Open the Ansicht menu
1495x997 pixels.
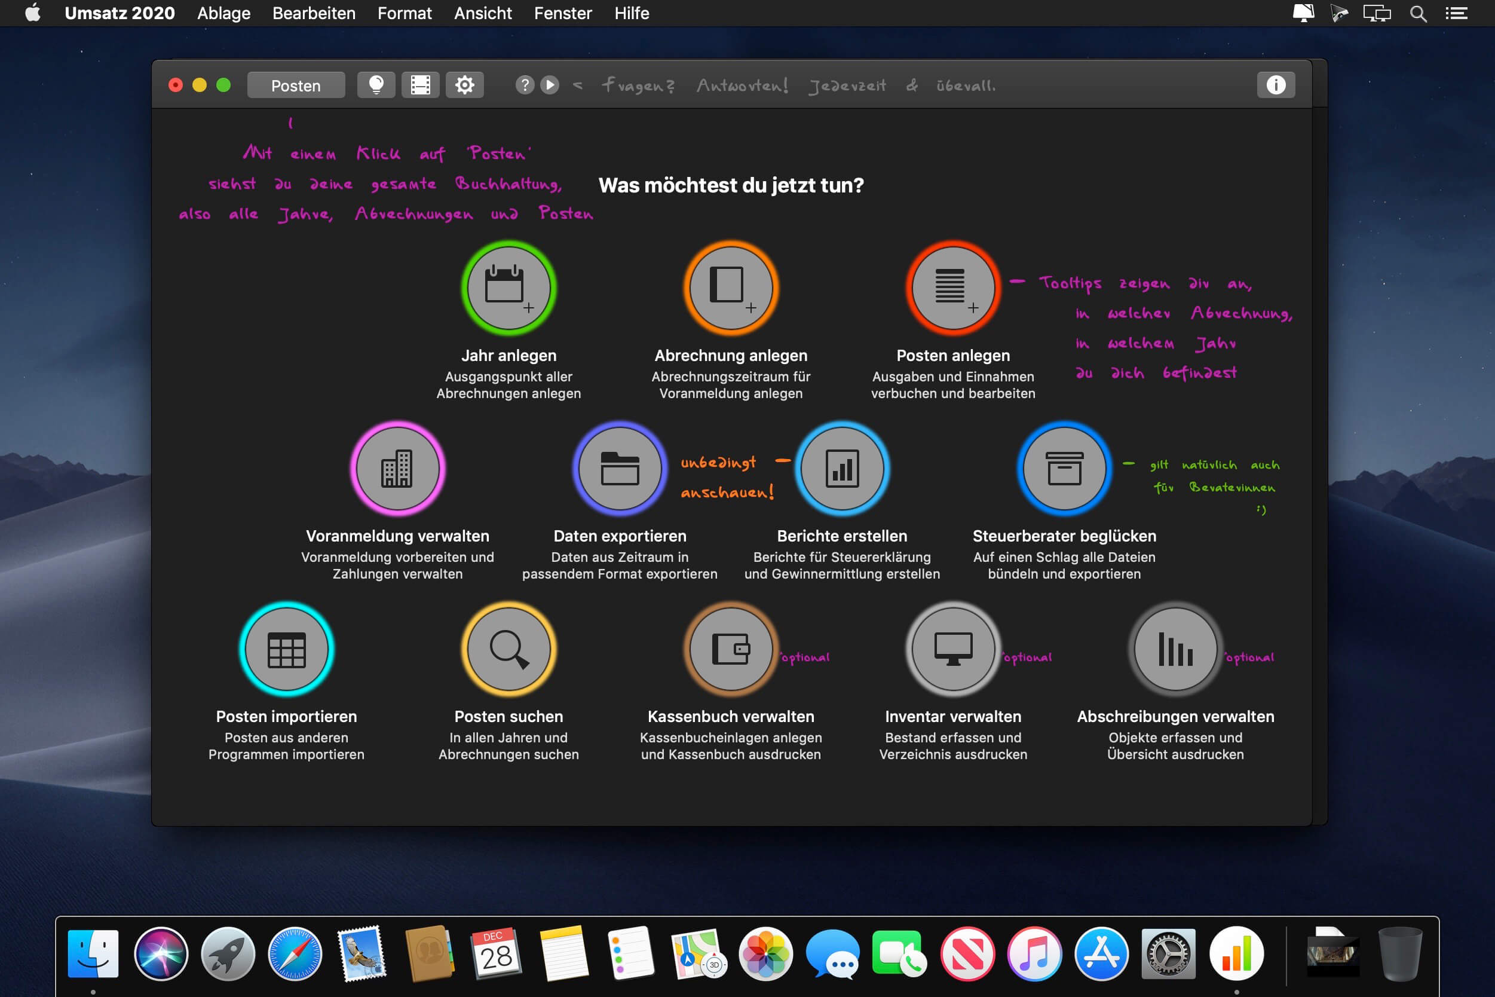coord(482,13)
